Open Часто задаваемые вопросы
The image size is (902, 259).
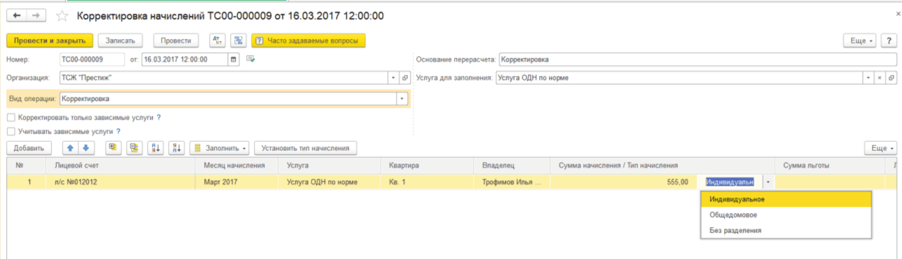[308, 40]
